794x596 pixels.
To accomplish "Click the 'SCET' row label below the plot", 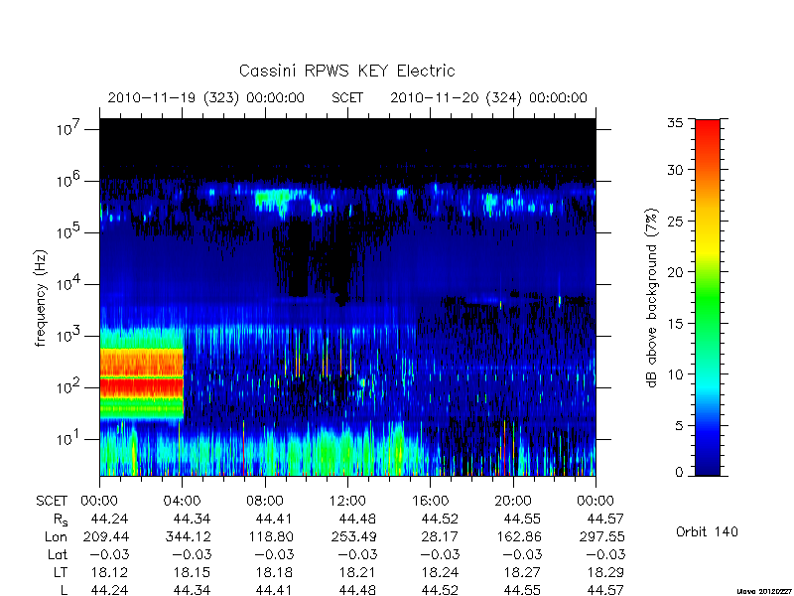I will tap(52, 501).
